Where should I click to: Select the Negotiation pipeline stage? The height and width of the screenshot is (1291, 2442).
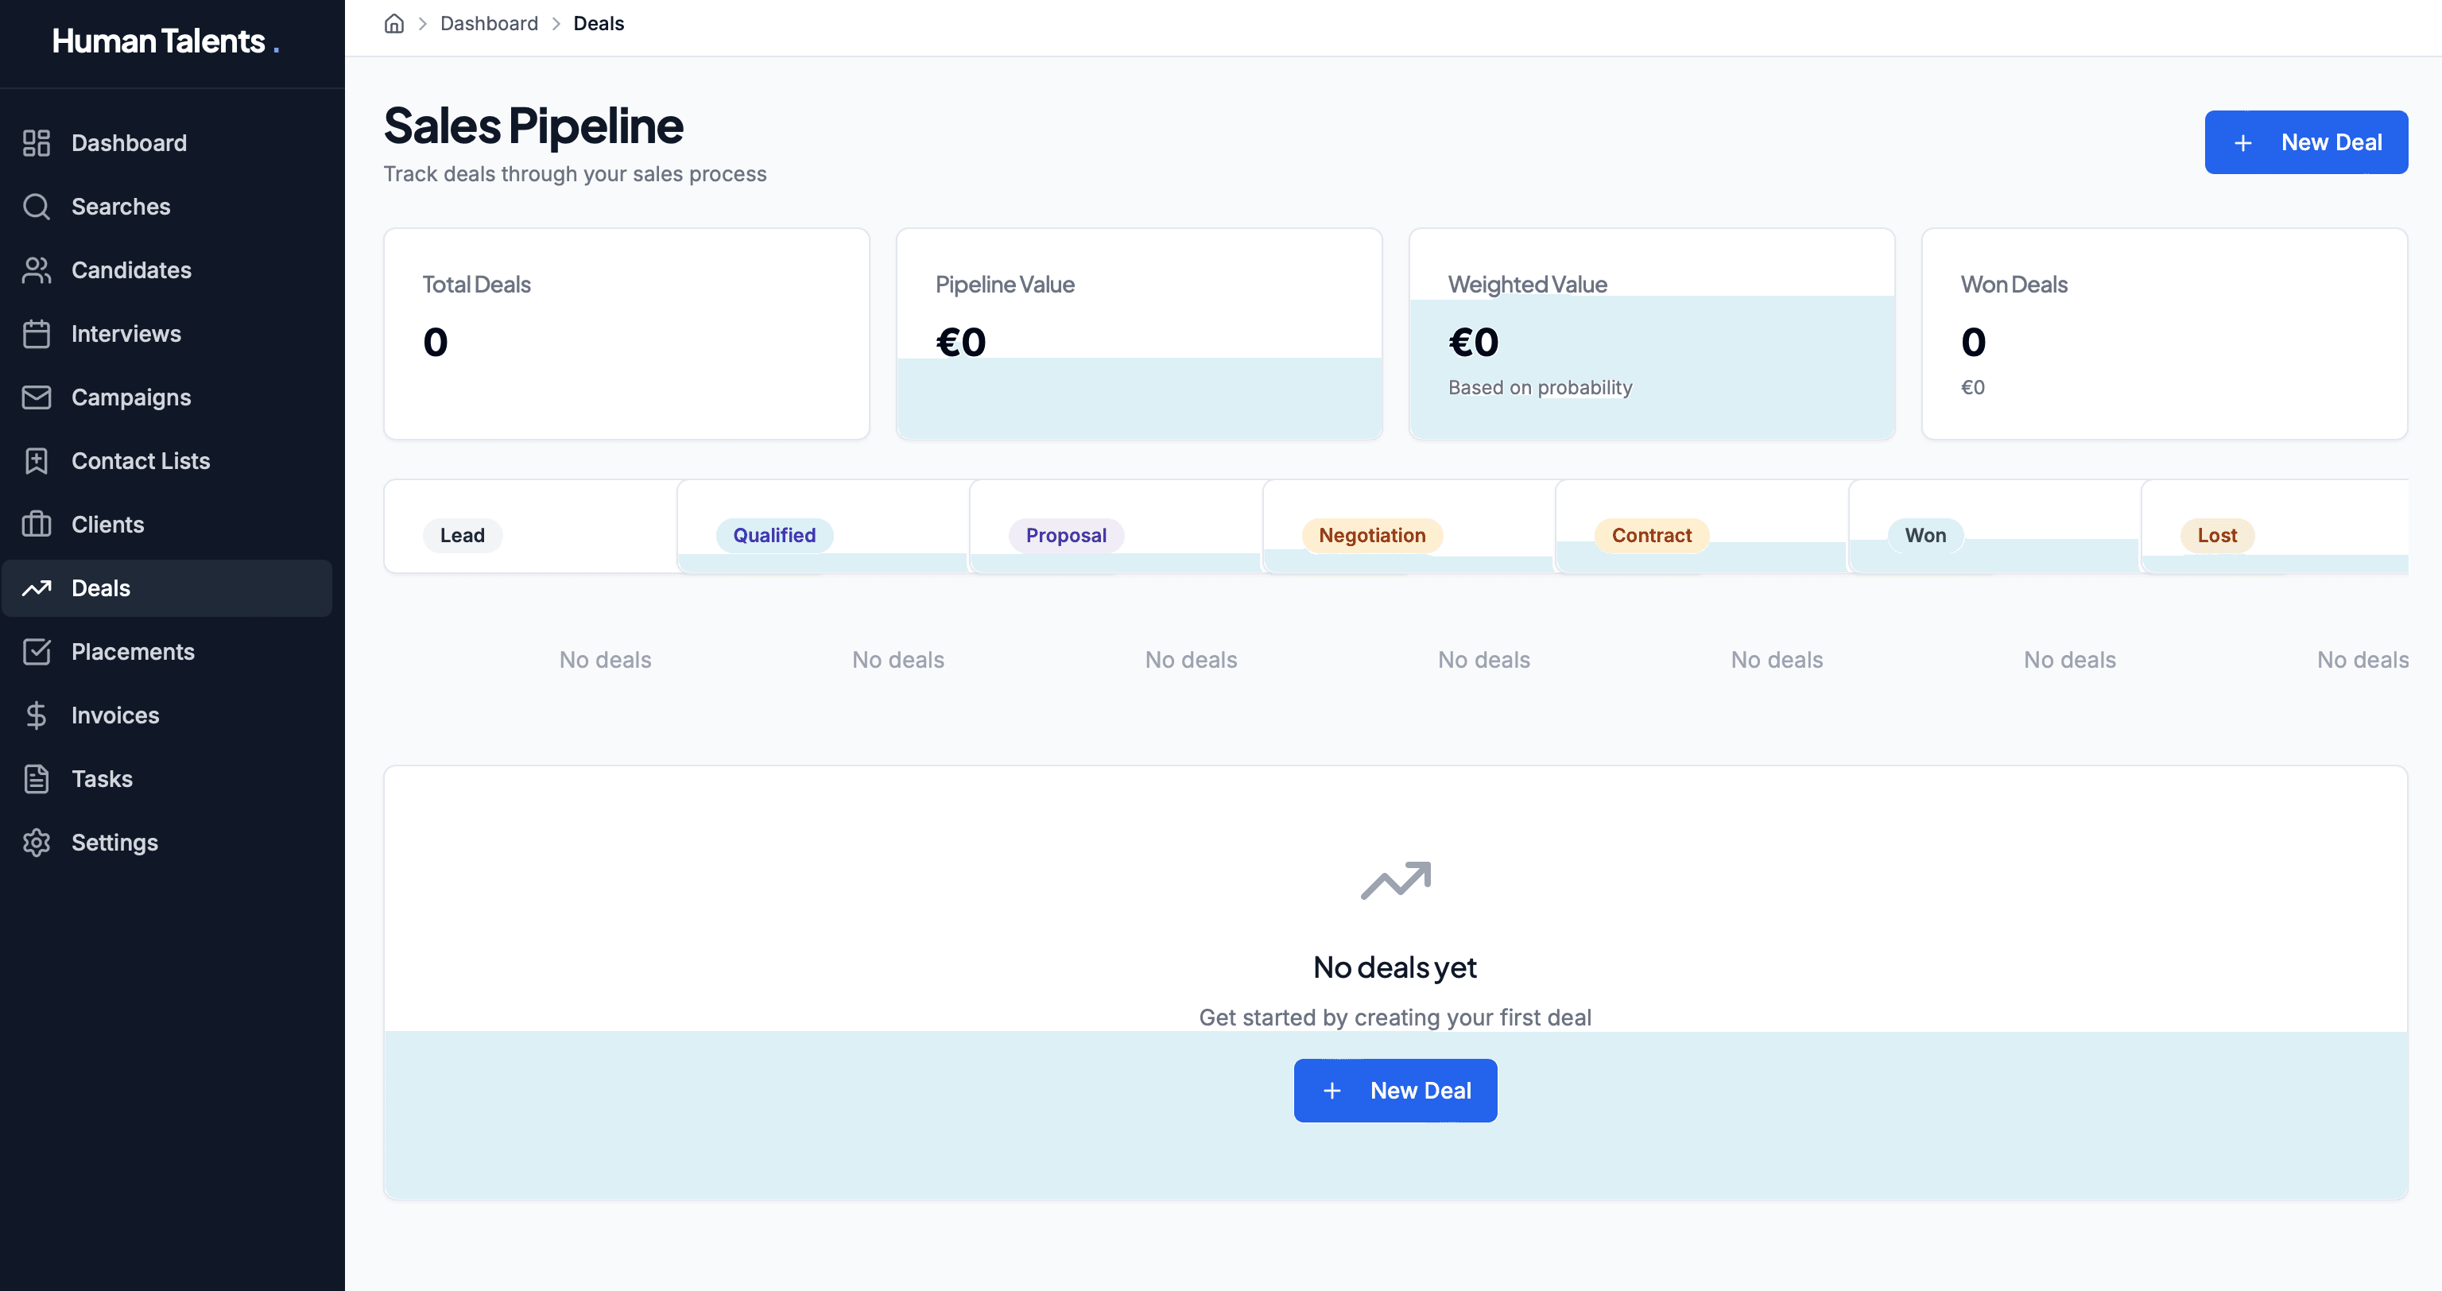coord(1372,534)
